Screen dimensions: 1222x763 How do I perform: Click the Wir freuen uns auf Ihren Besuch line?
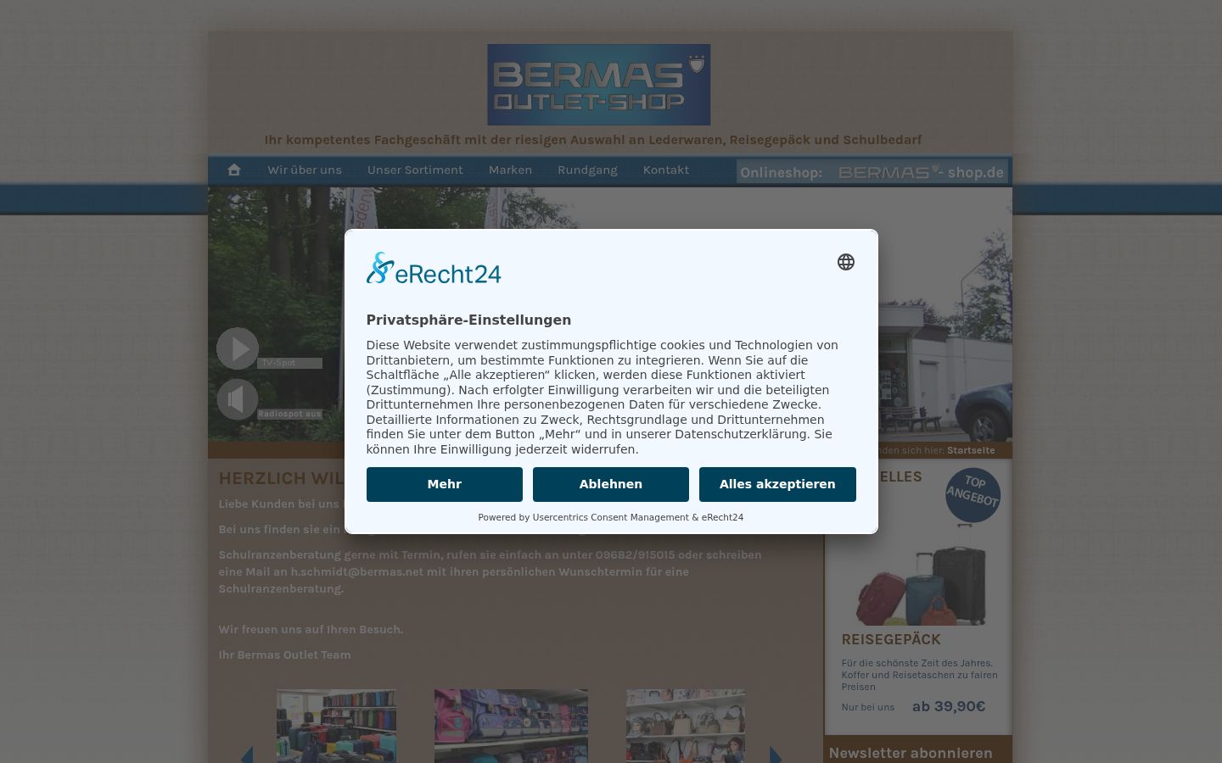[311, 629]
